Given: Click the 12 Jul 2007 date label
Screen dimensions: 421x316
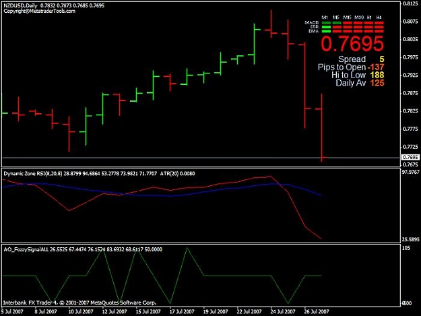Looking at the screenshot, I should click(x=115, y=312).
